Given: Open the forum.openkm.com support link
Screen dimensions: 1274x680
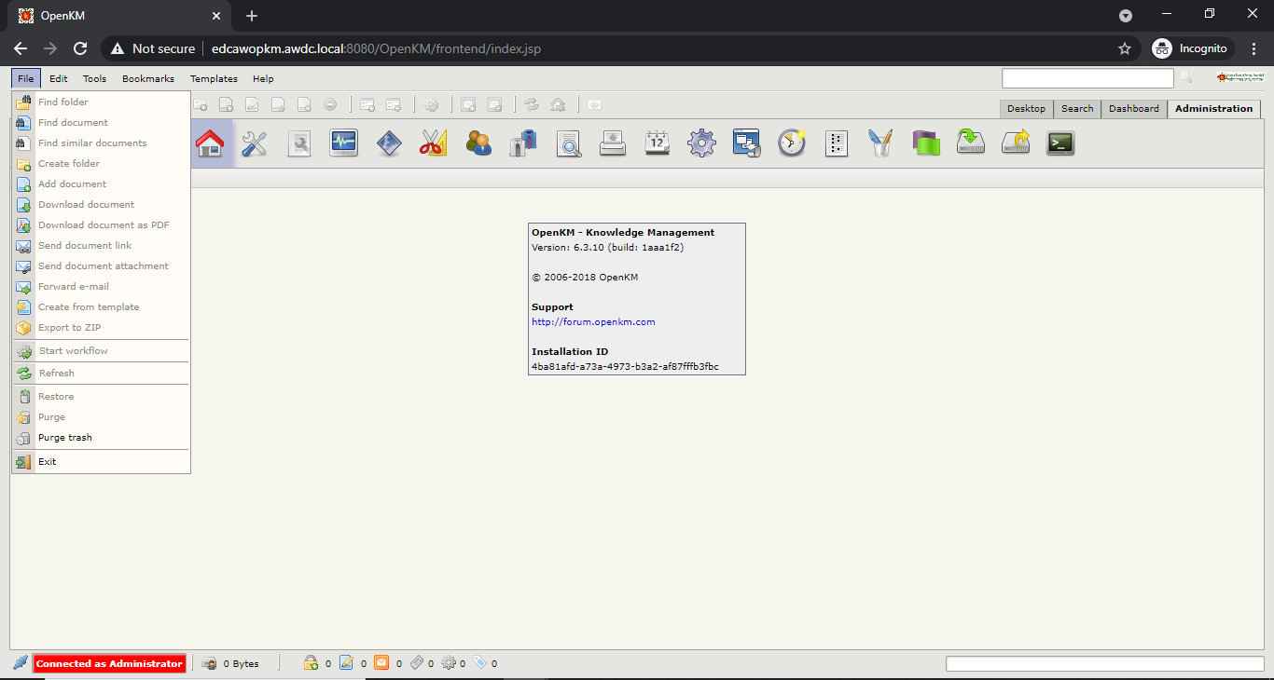Looking at the screenshot, I should [x=593, y=322].
